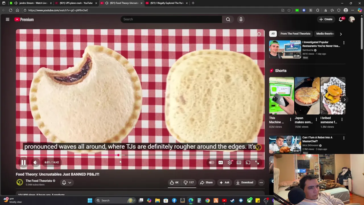Open the Popular Restaurants video thumbnail

click(285, 49)
